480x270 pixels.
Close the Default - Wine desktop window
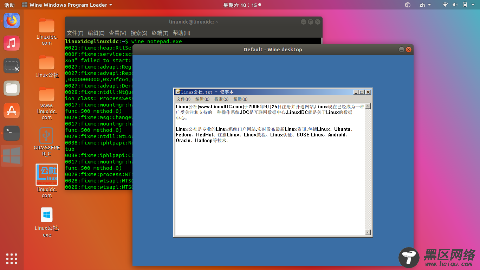pyautogui.click(x=409, y=50)
